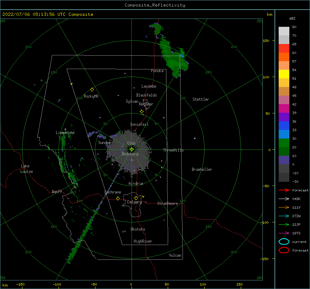Click the red forecast arrow in legend
Viewport: 310px width, 289px height.
tap(284, 190)
